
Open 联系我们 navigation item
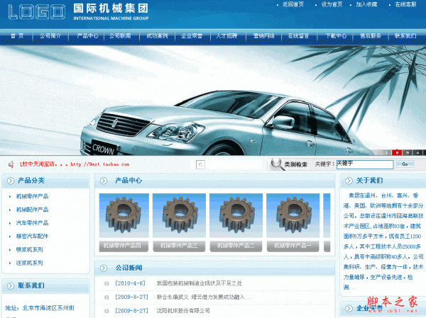tap(405, 36)
